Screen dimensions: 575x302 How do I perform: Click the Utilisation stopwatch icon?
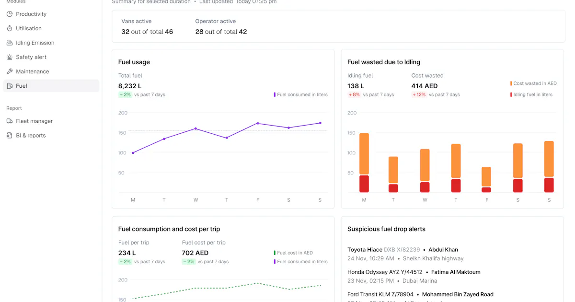click(x=10, y=28)
